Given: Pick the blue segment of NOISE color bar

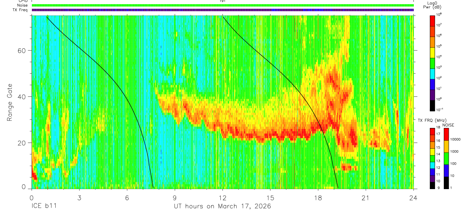Looking at the screenshot, I should [446, 171].
